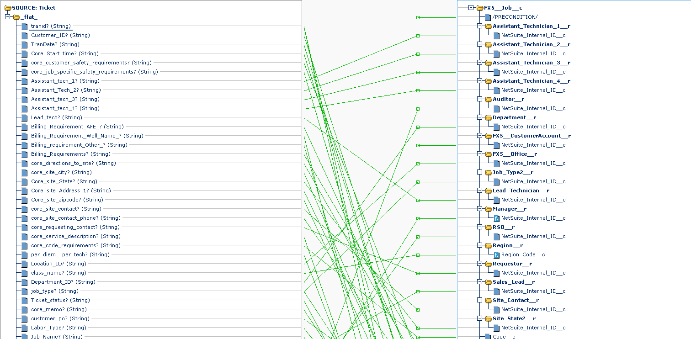Image resolution: width=691 pixels, height=339 pixels.
Task: Click the function icon beside Region_Code__c
Action: (497, 255)
